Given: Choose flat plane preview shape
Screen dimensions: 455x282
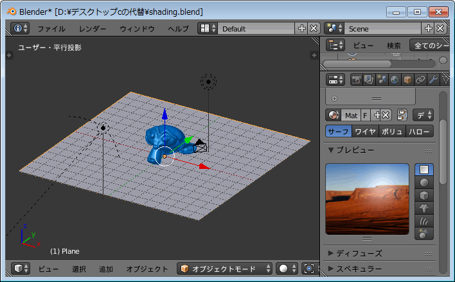Looking at the screenshot, I should [424, 170].
